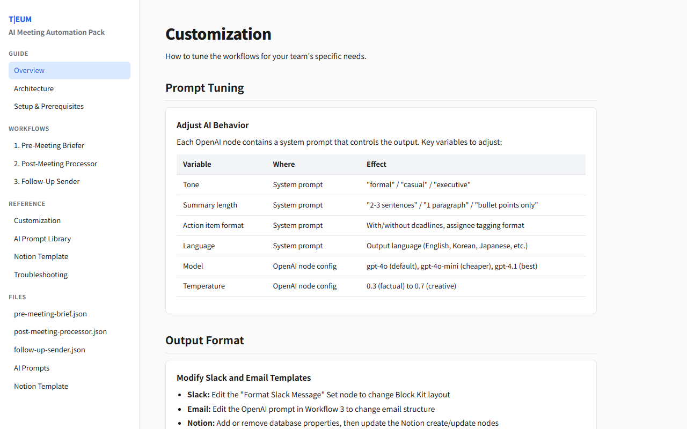Viewport: 687px width, 429px height.
Task: Go to the Troubleshooting page
Action: point(41,275)
